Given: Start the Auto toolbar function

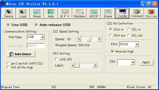Looking at the screenshot, I should (x=51, y=13).
